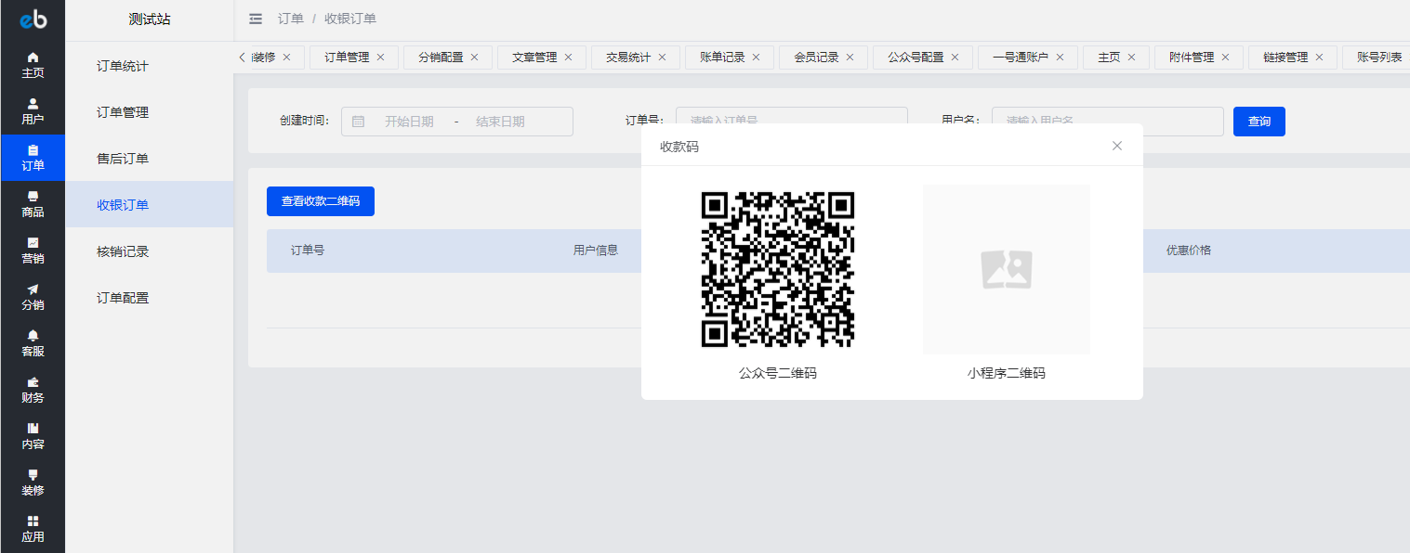Open the 主页 home sidebar item

[33, 65]
